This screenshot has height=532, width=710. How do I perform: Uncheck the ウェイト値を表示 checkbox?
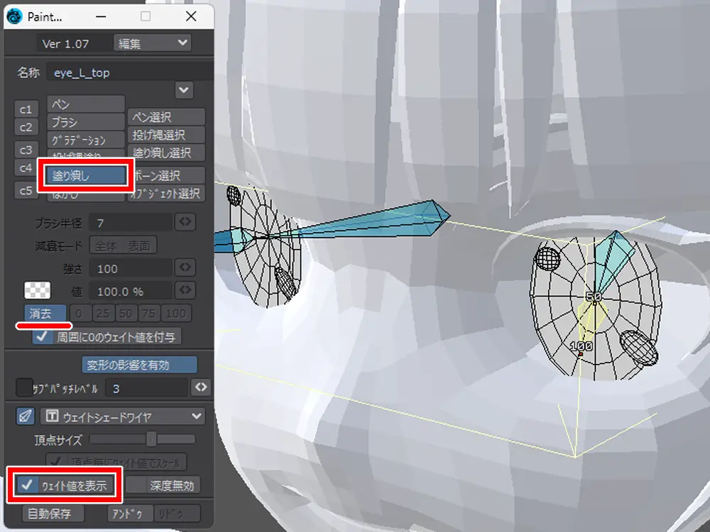26,485
